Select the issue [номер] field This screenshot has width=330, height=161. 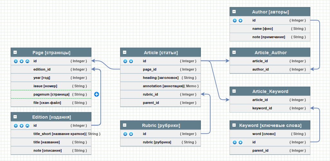pos(51,86)
